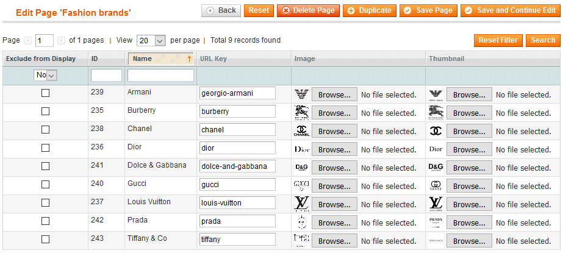The width and height of the screenshot is (563, 253).
Task: Tick the Exclude checkbox for Burberry
Action: [45, 112]
